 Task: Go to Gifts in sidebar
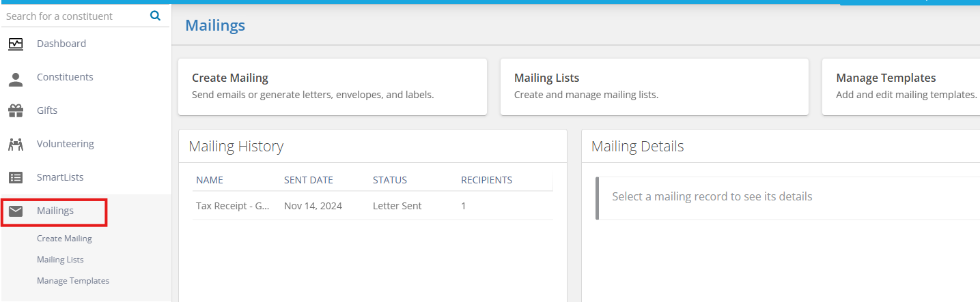point(47,110)
